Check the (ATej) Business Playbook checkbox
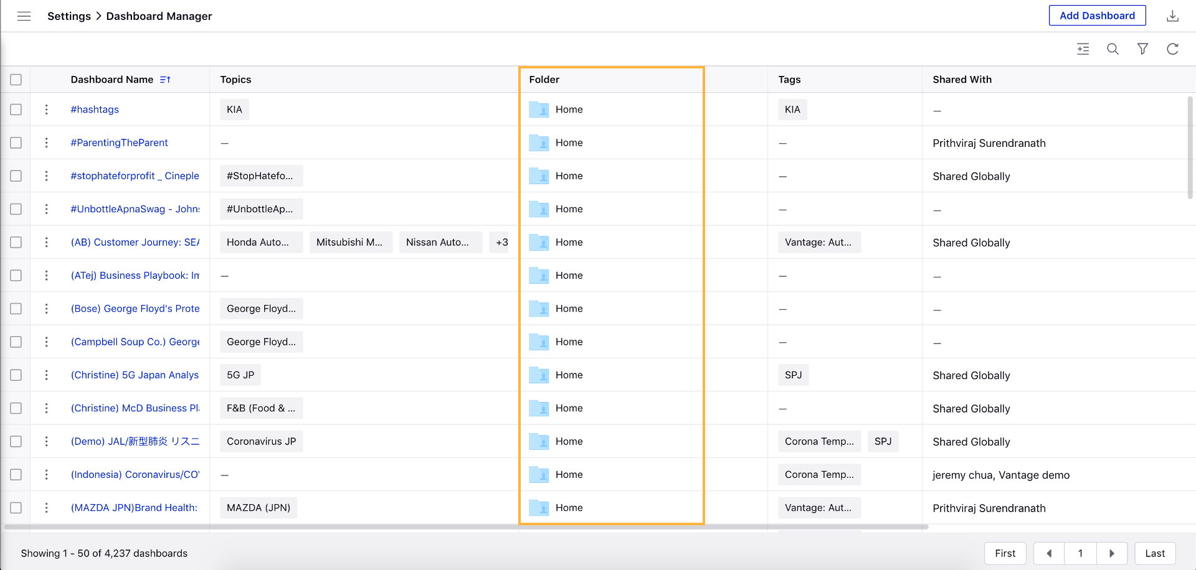The width and height of the screenshot is (1196, 570). [x=16, y=276]
